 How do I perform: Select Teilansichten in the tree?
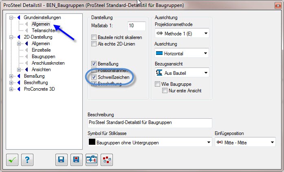point(44,30)
